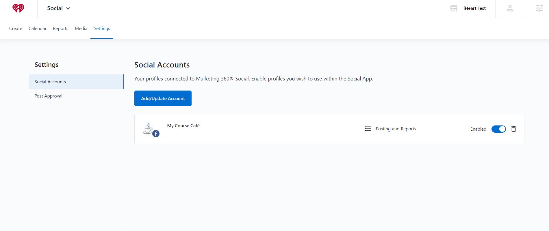Select the Media tab
Screen dimensions: 549x231
[x=81, y=29]
